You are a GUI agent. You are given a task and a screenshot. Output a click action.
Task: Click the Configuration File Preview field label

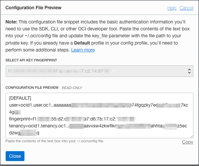coord(32,88)
